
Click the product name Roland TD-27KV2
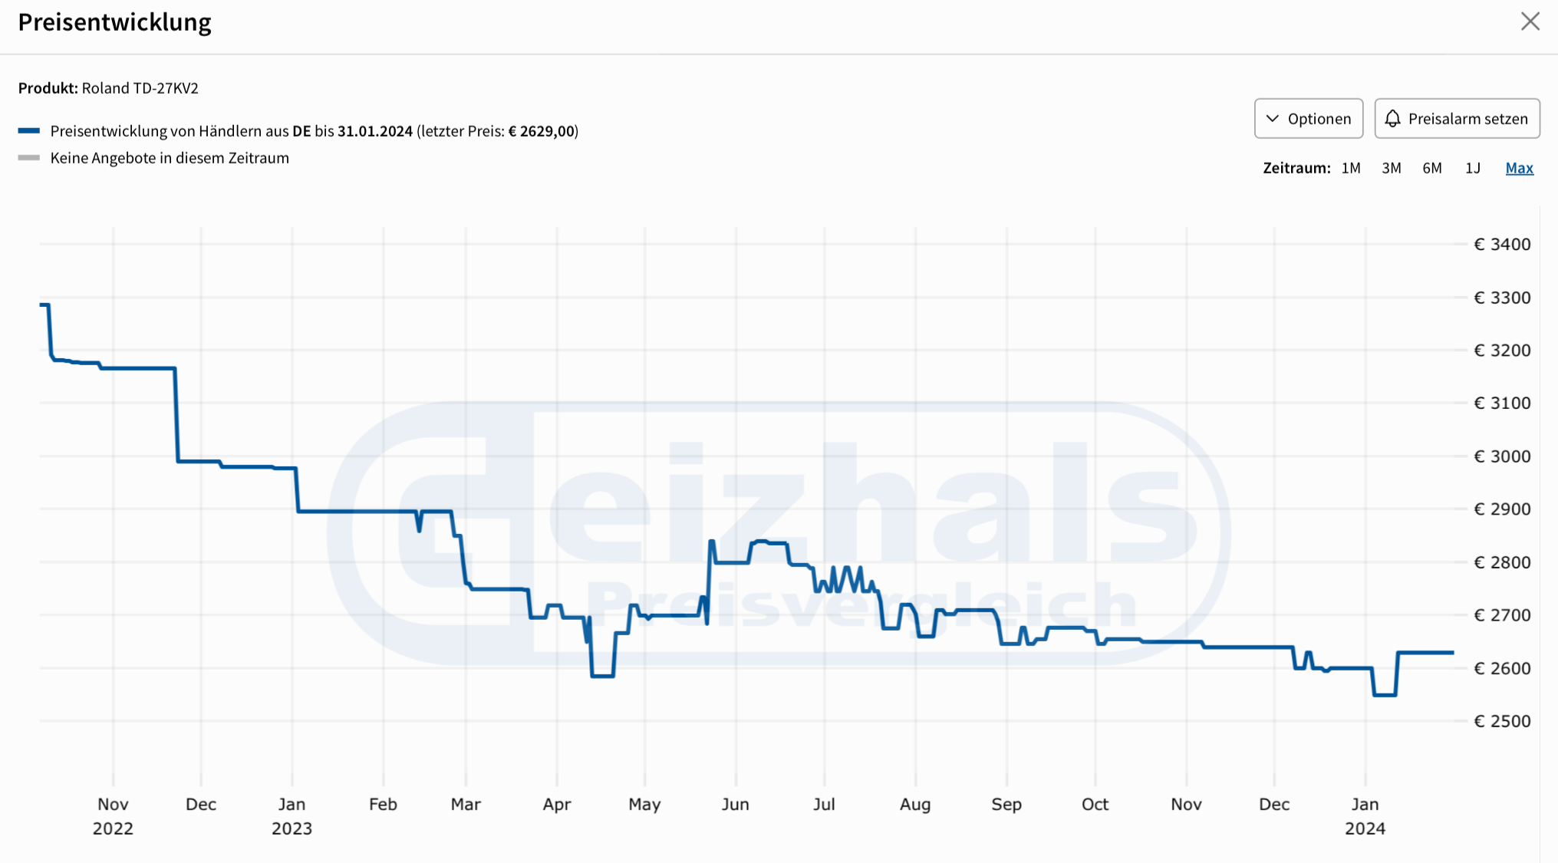140,88
